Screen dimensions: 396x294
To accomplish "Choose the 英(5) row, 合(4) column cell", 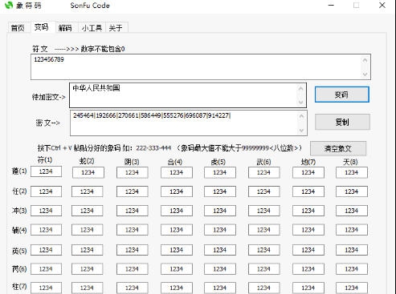I will point(177,250).
